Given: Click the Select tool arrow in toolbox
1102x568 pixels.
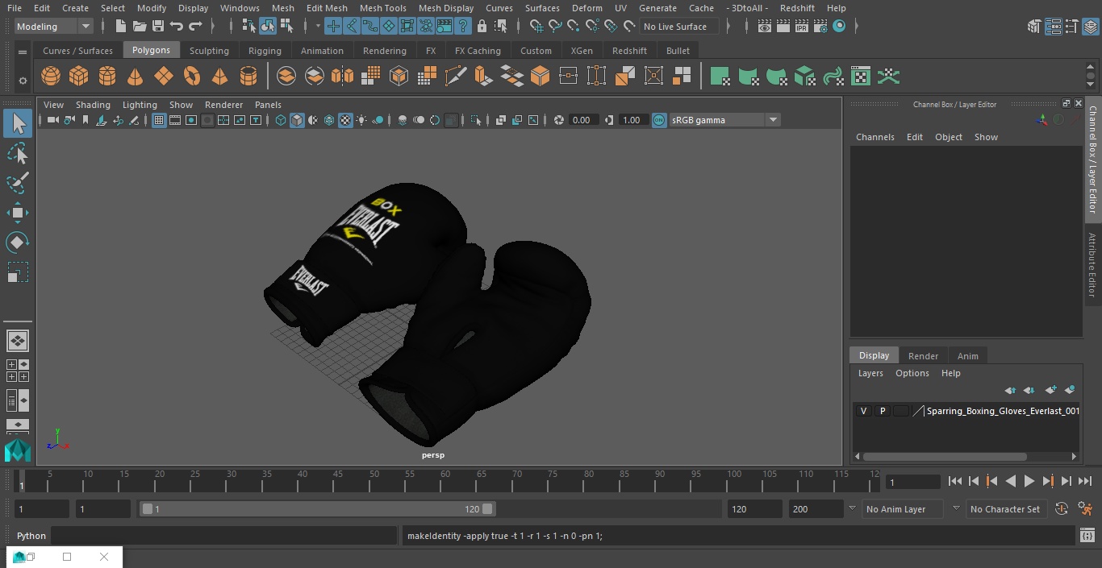Looking at the screenshot, I should (x=18, y=123).
